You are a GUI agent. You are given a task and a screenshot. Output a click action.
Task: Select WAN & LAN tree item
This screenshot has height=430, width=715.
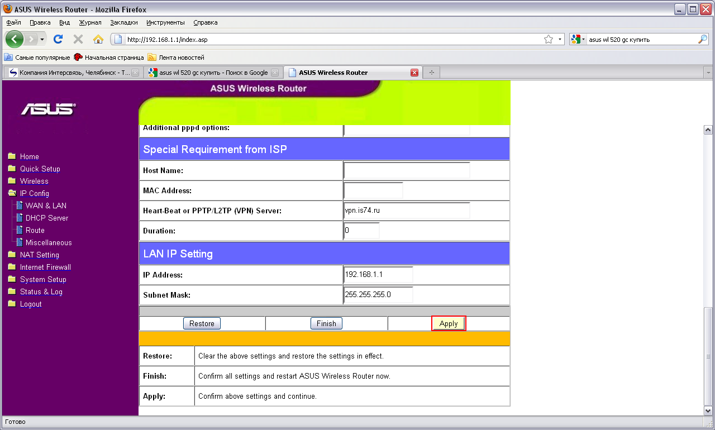click(46, 206)
